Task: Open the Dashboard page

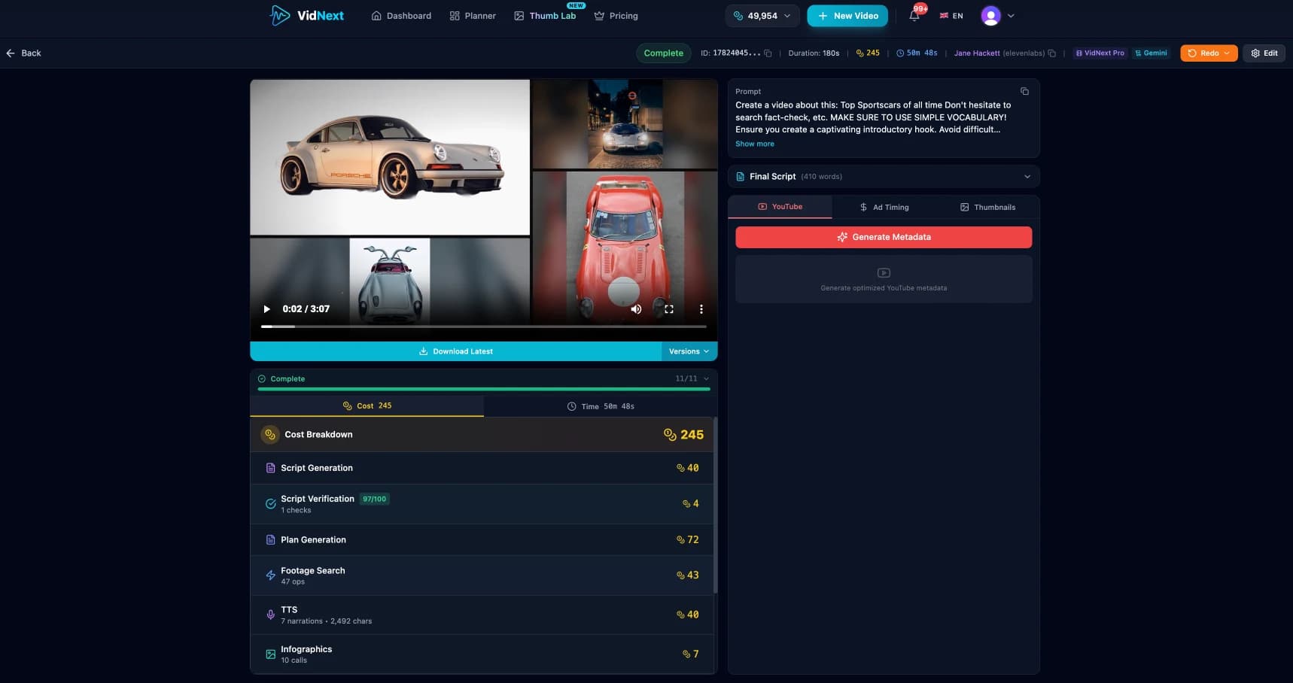Action: pos(401,16)
